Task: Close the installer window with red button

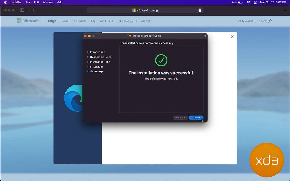Action: 85,36
